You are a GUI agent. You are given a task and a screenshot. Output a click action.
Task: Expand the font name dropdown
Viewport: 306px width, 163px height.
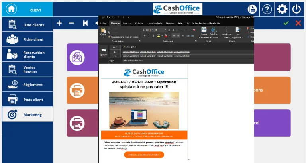tap(153, 30)
